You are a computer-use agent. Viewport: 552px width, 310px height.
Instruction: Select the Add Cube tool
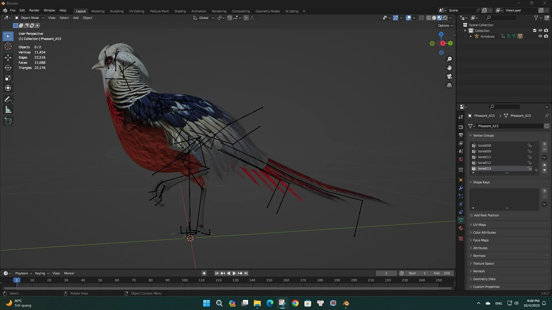pyautogui.click(x=8, y=121)
